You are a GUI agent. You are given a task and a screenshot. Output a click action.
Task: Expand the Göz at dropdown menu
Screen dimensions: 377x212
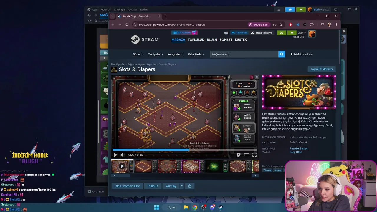point(138,54)
